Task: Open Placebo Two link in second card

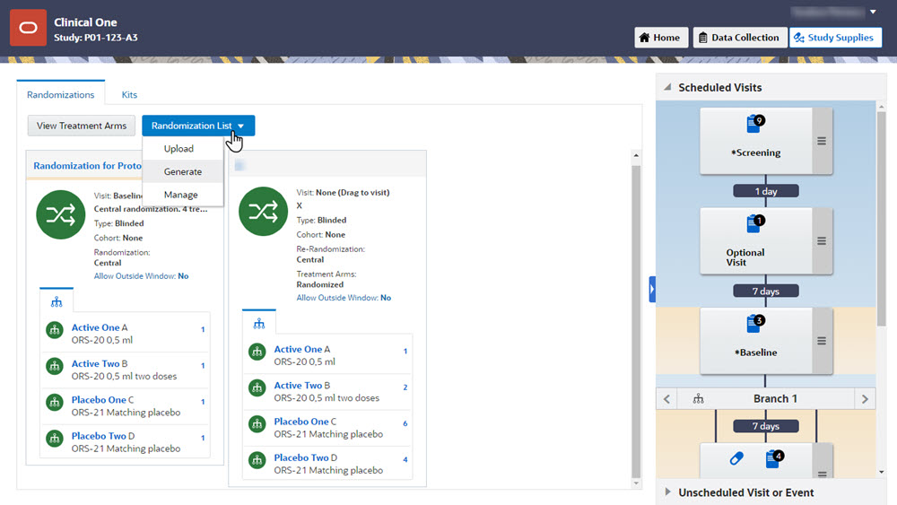Action: [301, 457]
